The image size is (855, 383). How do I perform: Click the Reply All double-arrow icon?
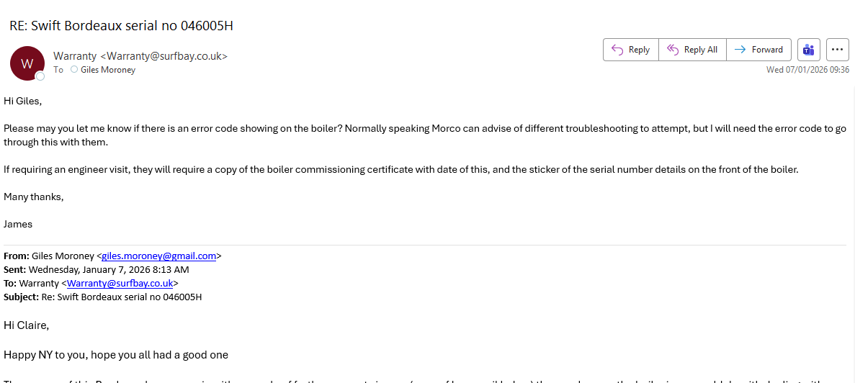[x=673, y=50]
